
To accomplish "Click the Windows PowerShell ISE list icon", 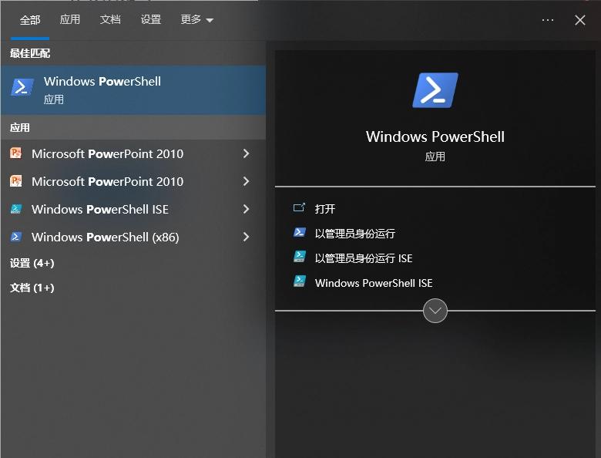I will (15, 209).
